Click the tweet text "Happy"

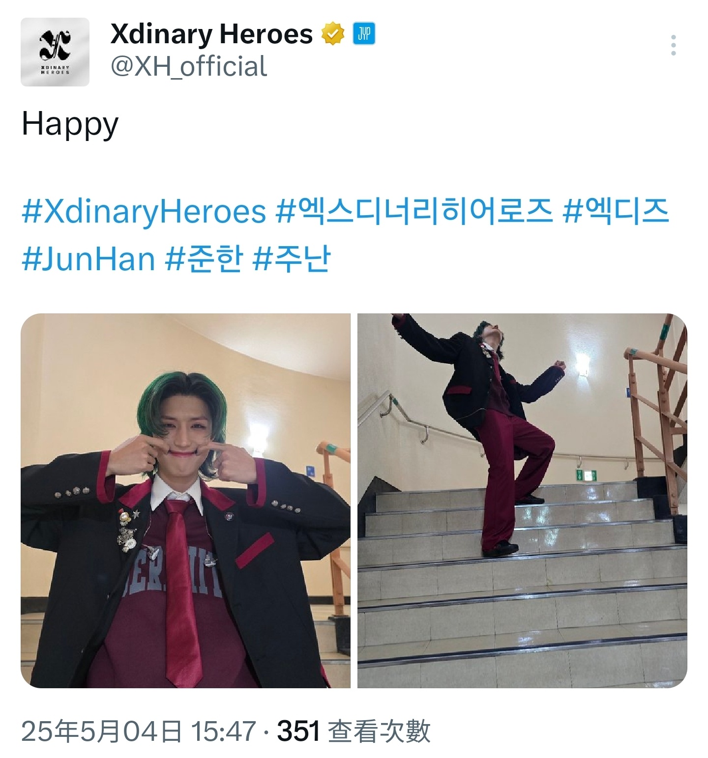click(x=70, y=125)
